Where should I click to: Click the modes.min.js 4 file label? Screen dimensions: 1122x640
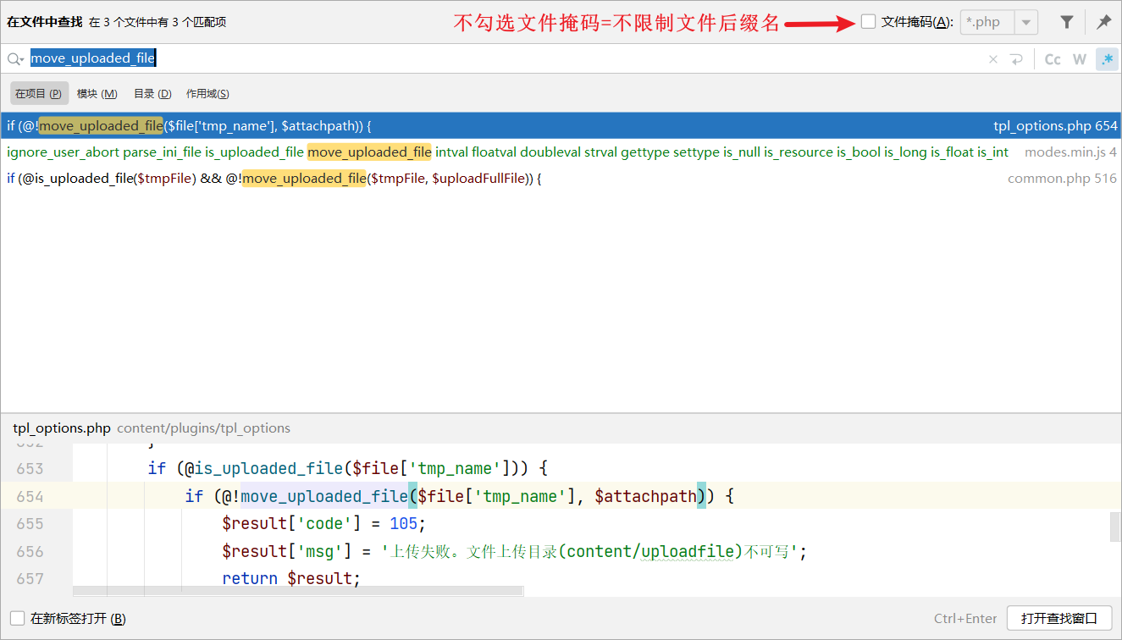1070,152
